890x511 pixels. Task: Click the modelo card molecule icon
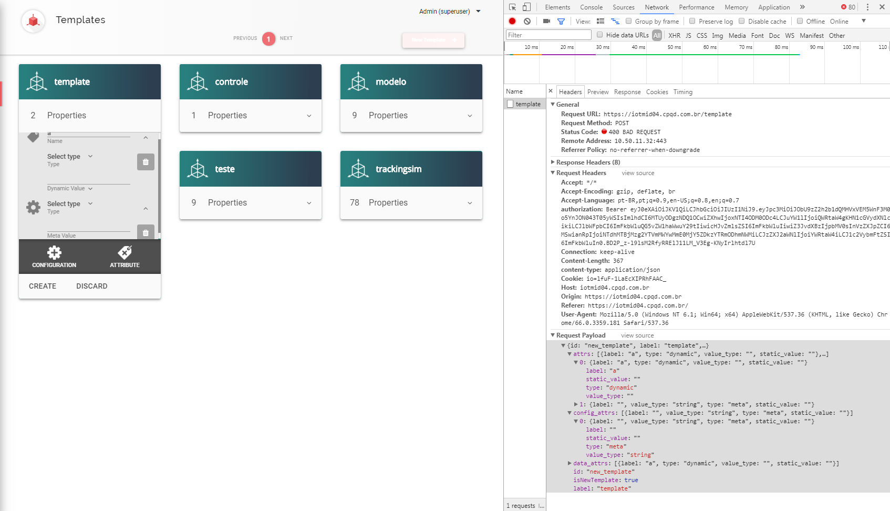[x=358, y=81]
